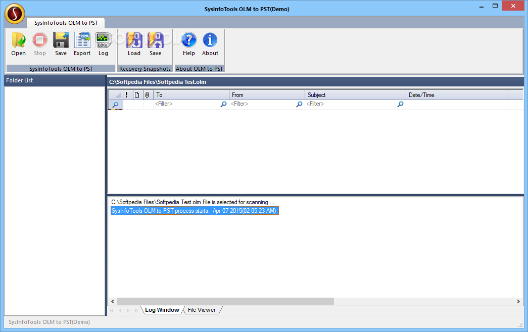The height and width of the screenshot is (332, 528).
Task: Sort by the Subject column header
Action: tap(355, 95)
